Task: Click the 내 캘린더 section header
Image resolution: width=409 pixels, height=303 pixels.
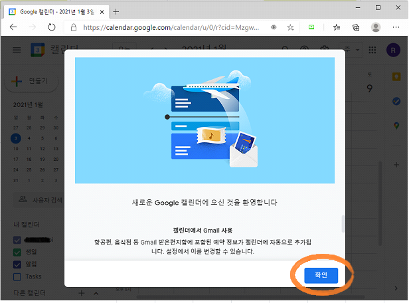Action: 26,225
